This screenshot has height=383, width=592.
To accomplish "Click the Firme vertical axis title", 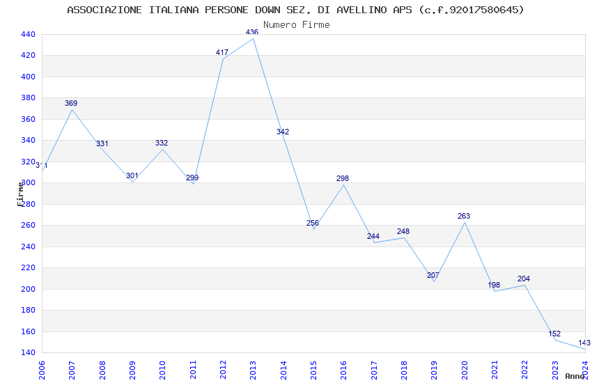I will click(20, 194).
